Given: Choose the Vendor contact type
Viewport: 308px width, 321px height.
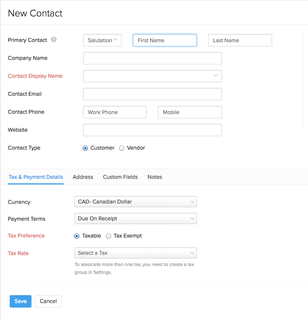Looking at the screenshot, I should pos(121,148).
